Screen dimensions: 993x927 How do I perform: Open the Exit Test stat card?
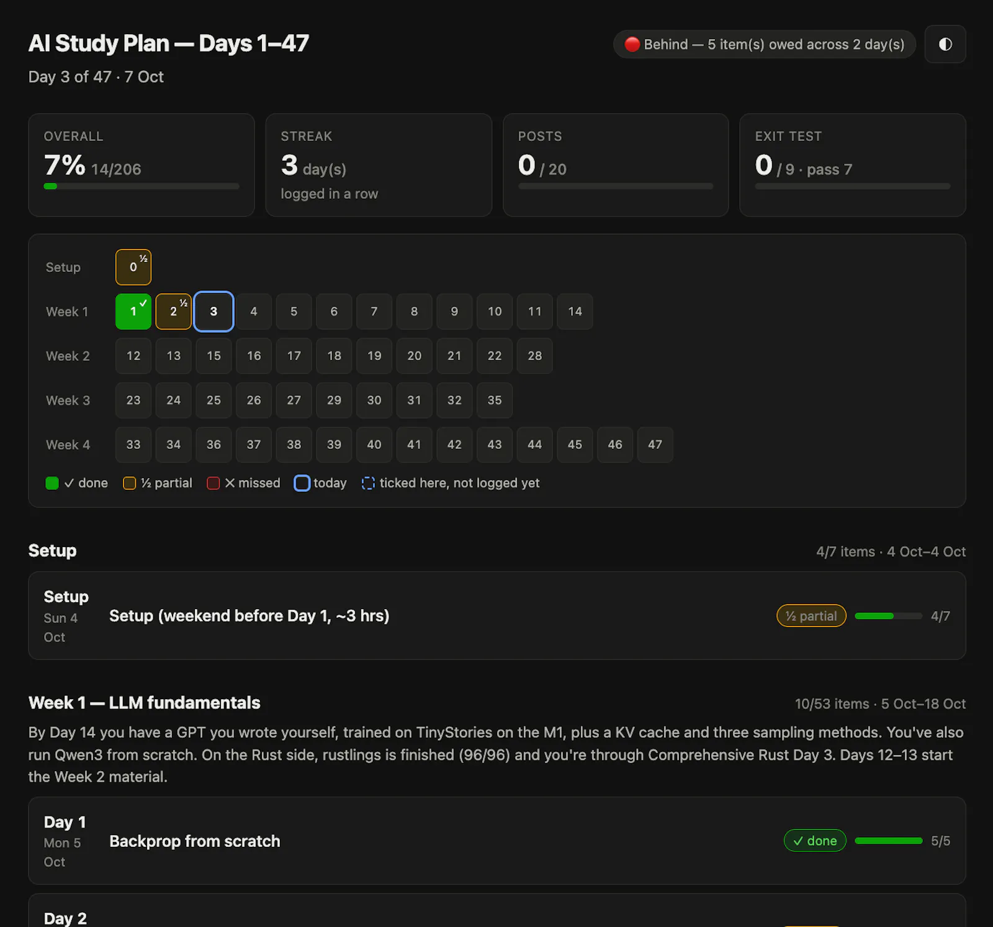(853, 165)
